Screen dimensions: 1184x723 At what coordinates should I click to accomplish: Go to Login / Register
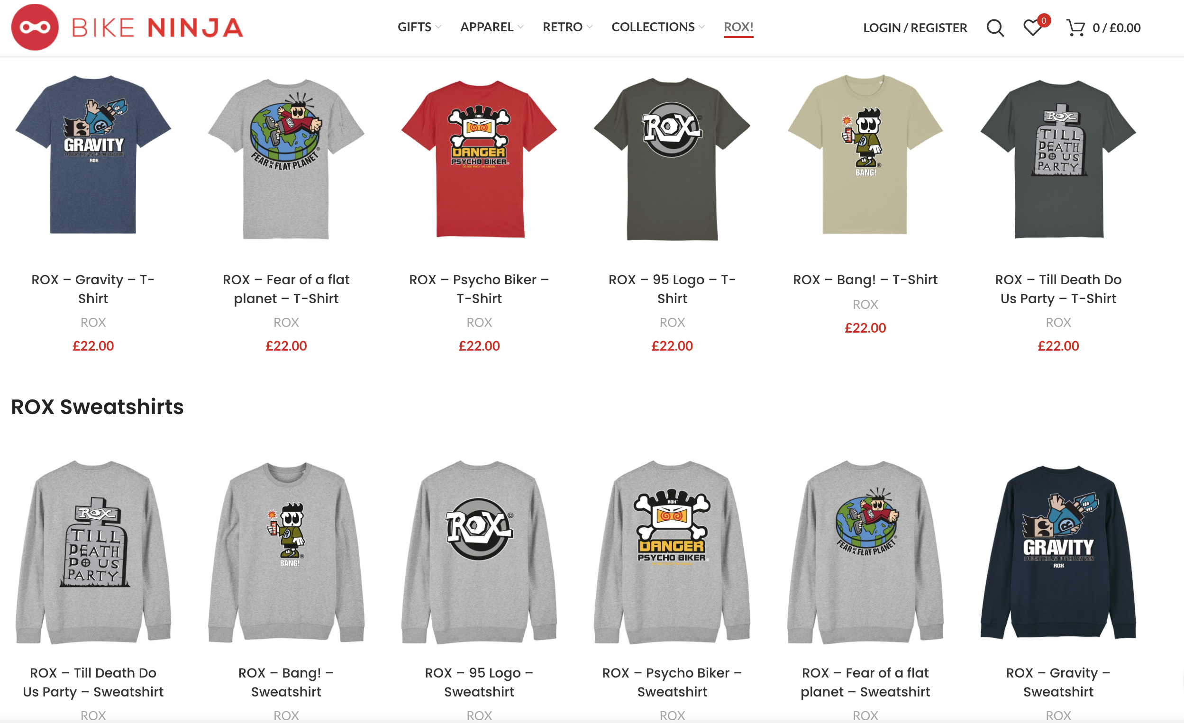[915, 28]
